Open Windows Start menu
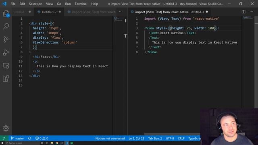This screenshot has width=258, height=145. [x=2, y=143]
